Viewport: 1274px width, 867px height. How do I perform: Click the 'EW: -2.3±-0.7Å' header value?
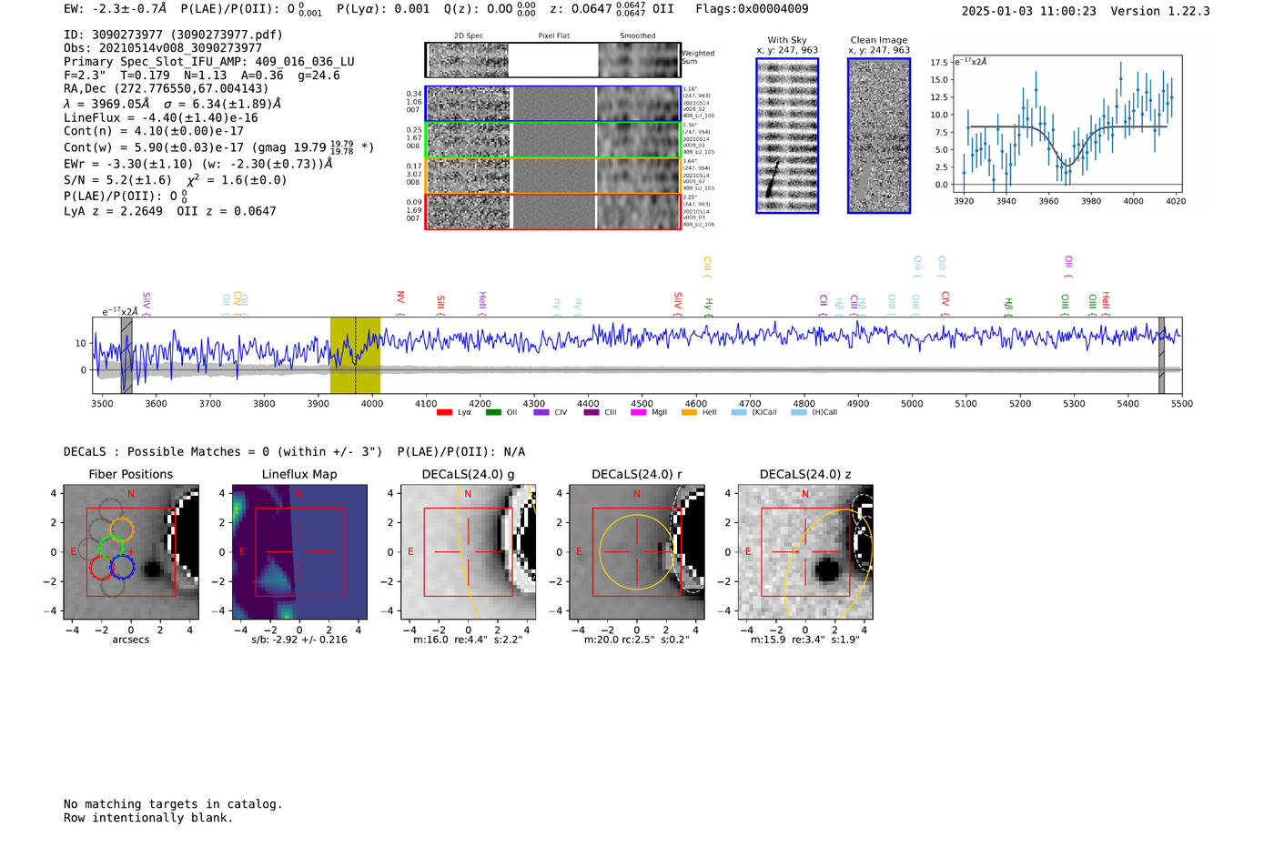click(116, 9)
